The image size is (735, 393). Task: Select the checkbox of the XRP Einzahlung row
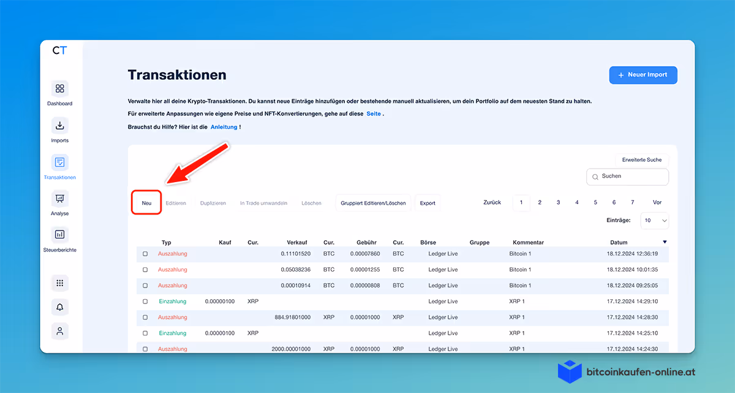pyautogui.click(x=145, y=301)
